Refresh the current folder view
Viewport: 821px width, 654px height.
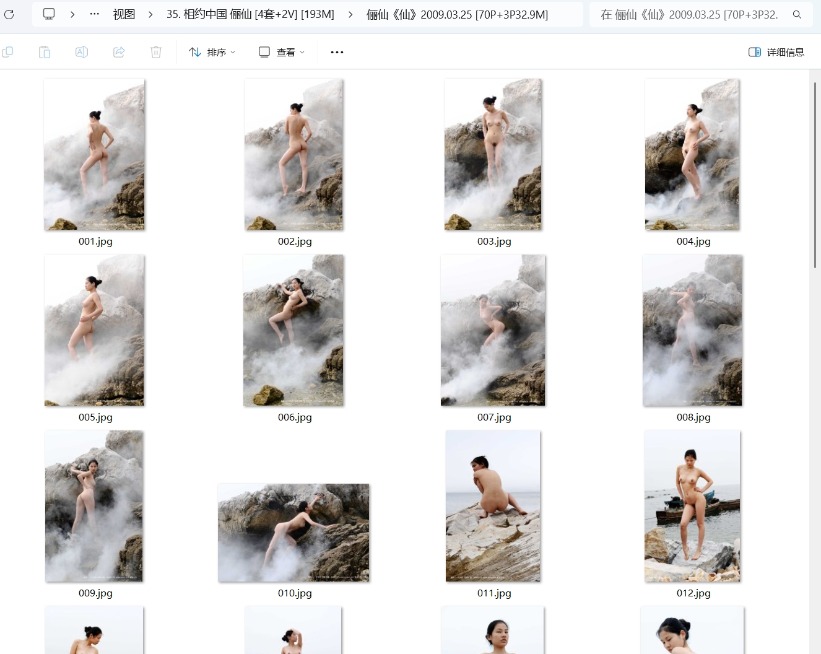[x=9, y=14]
